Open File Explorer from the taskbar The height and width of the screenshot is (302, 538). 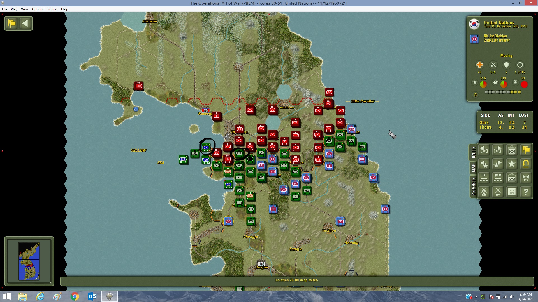(x=23, y=296)
